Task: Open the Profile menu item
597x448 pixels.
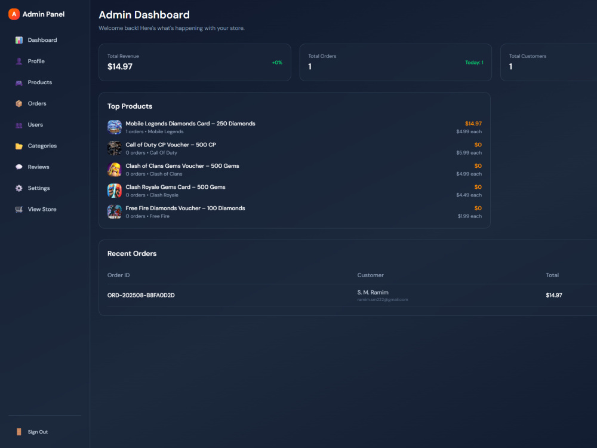Action: [x=36, y=62]
